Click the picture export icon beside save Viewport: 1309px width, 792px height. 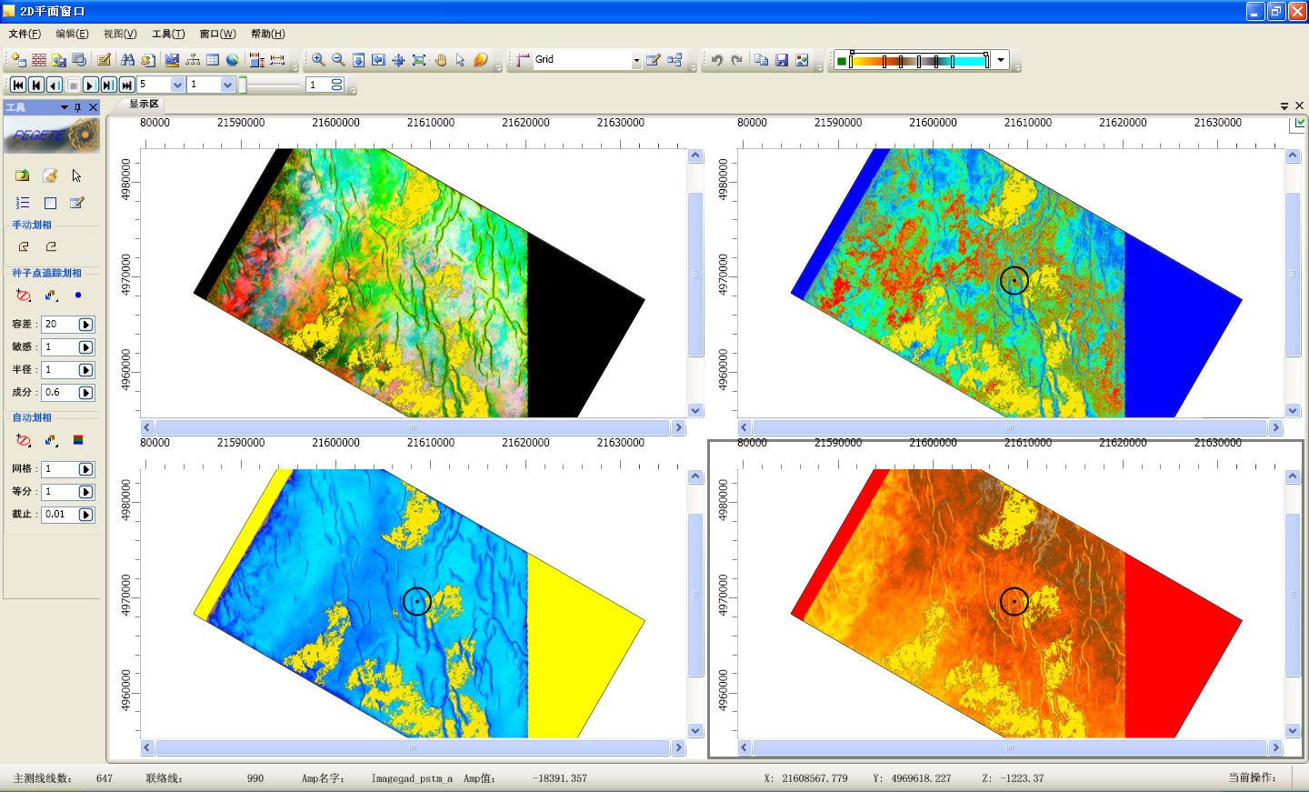point(802,60)
